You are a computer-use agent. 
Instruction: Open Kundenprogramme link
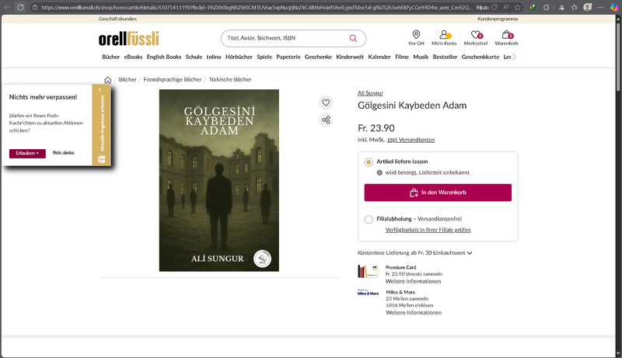[x=498, y=19]
